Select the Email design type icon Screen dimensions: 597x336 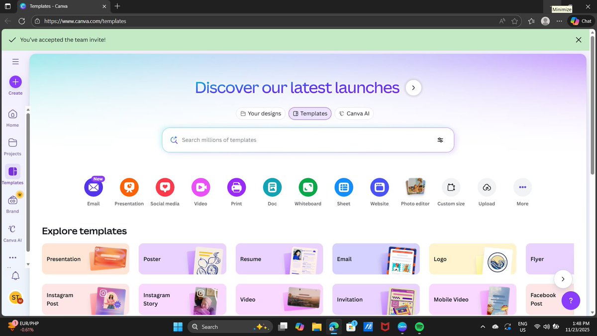point(94,188)
